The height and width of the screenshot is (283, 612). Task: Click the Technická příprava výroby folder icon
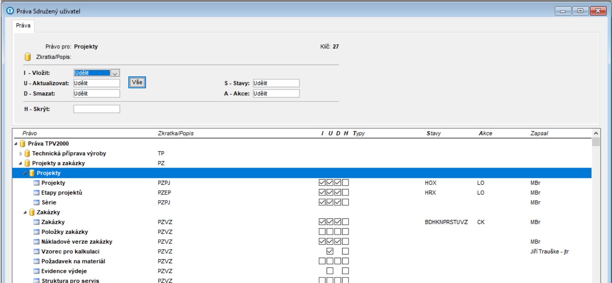point(27,153)
